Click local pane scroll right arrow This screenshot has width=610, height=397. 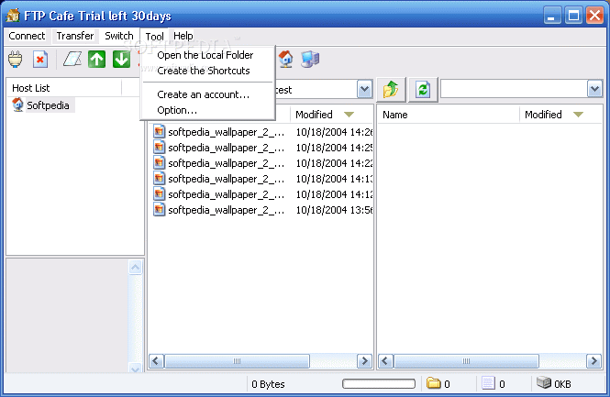coord(364,361)
